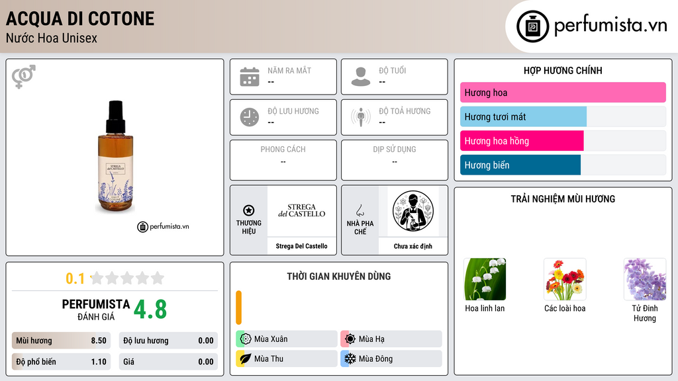Click the Mùa Thu leaf icon
678x381 pixels.
[x=246, y=359]
